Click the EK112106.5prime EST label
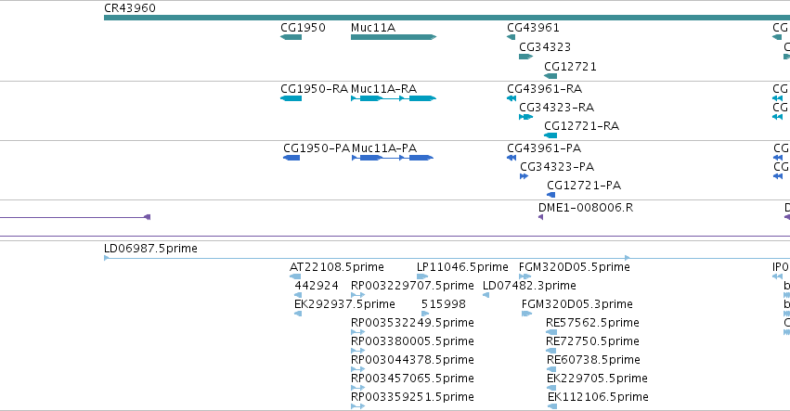The height and width of the screenshot is (411, 790). [x=598, y=397]
